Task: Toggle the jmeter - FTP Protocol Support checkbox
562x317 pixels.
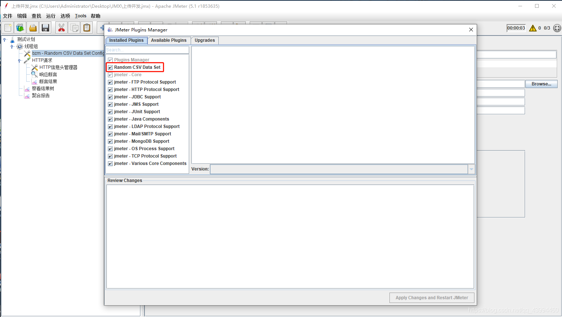Action: pyautogui.click(x=110, y=82)
